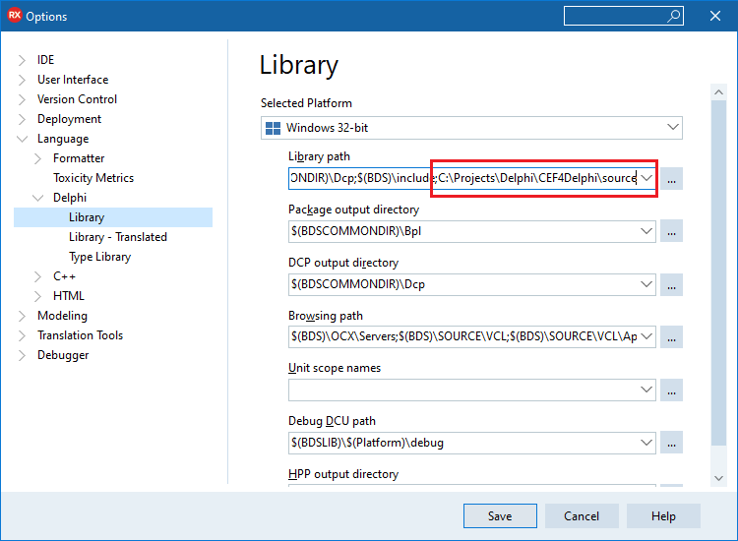Select the IDE category
The height and width of the screenshot is (541, 738).
point(45,60)
